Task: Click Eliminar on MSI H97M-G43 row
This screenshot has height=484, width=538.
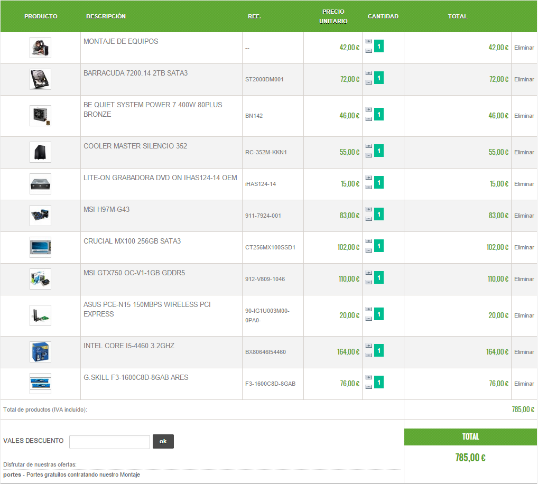Action: coord(524,216)
